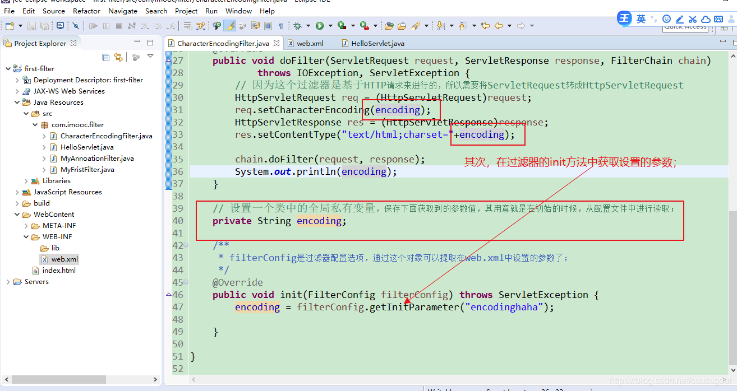Toggle Block Selection Mode button

(268, 26)
